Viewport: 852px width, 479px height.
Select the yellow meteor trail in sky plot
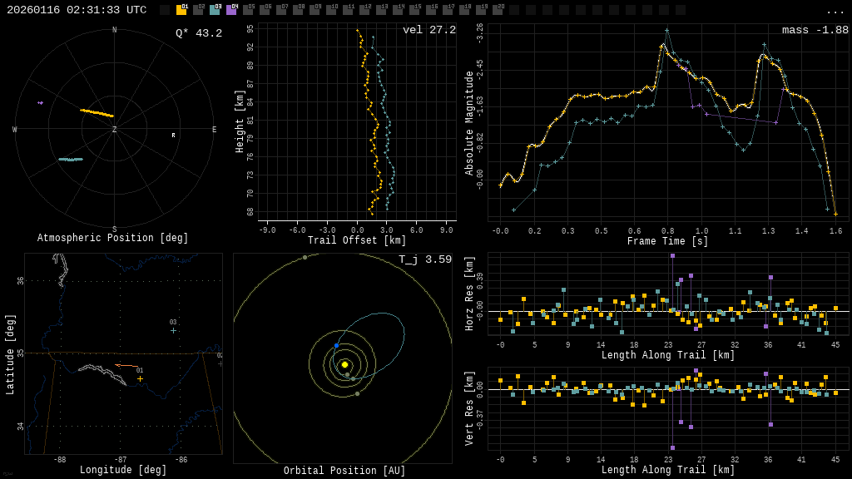97,112
